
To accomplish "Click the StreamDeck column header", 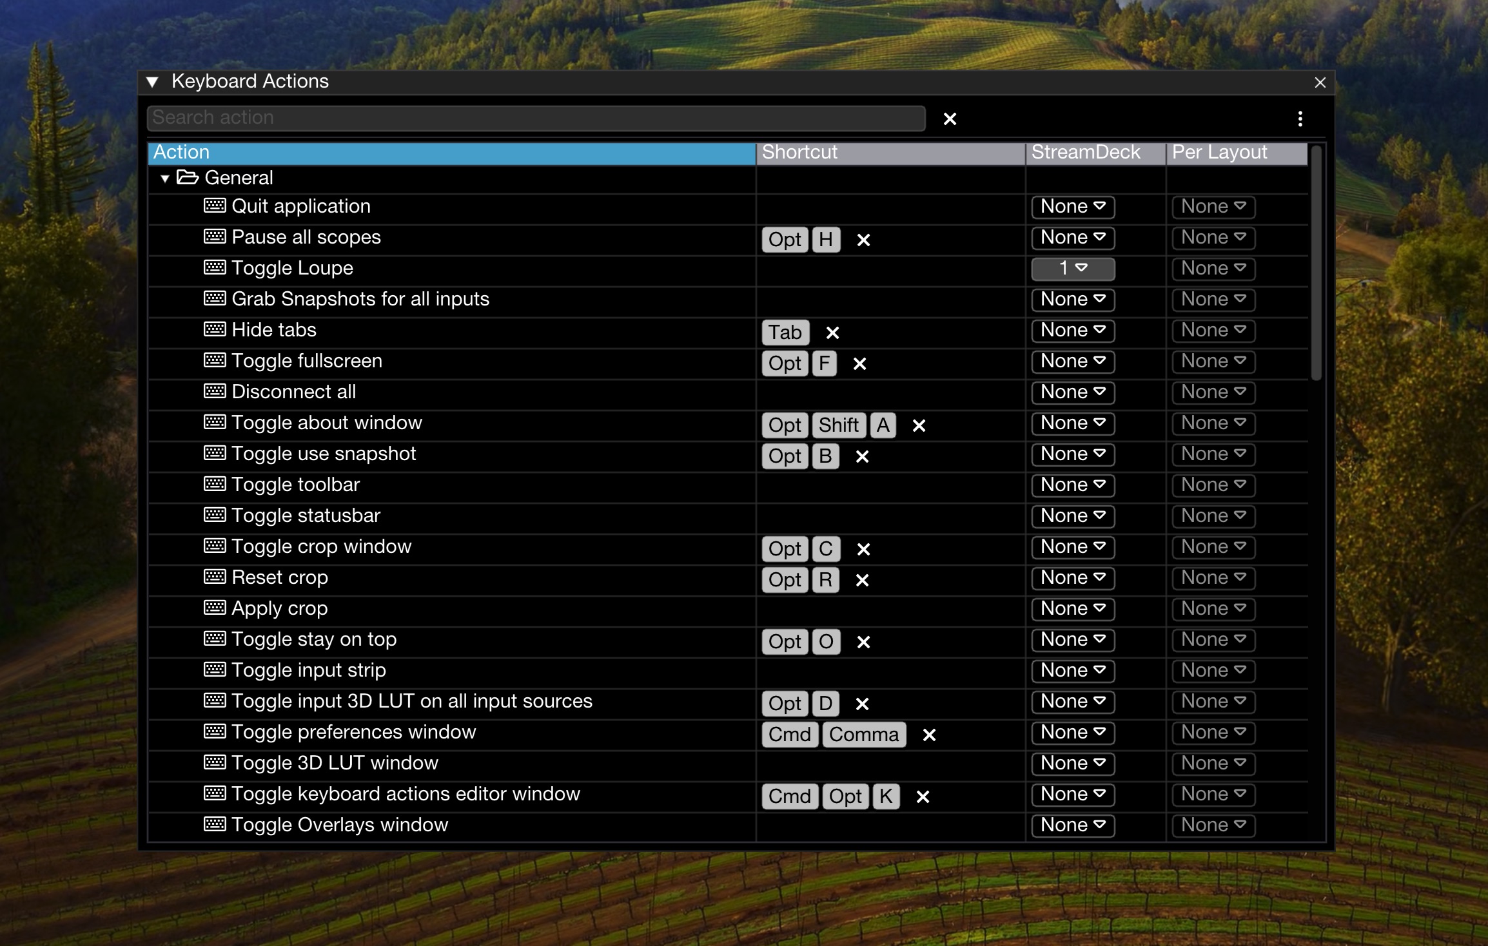I will point(1095,153).
